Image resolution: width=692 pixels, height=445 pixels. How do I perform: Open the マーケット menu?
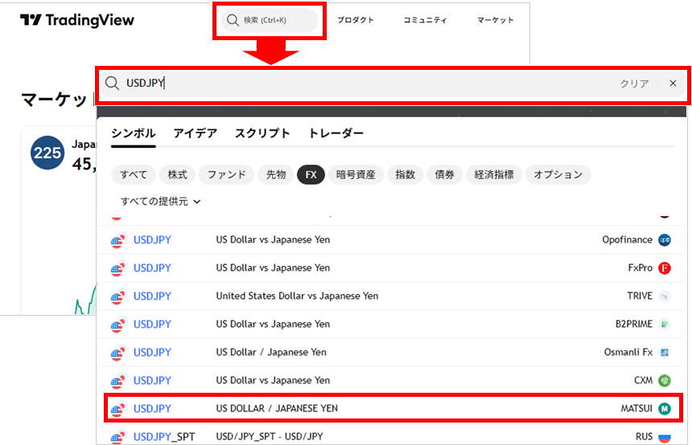click(x=495, y=20)
